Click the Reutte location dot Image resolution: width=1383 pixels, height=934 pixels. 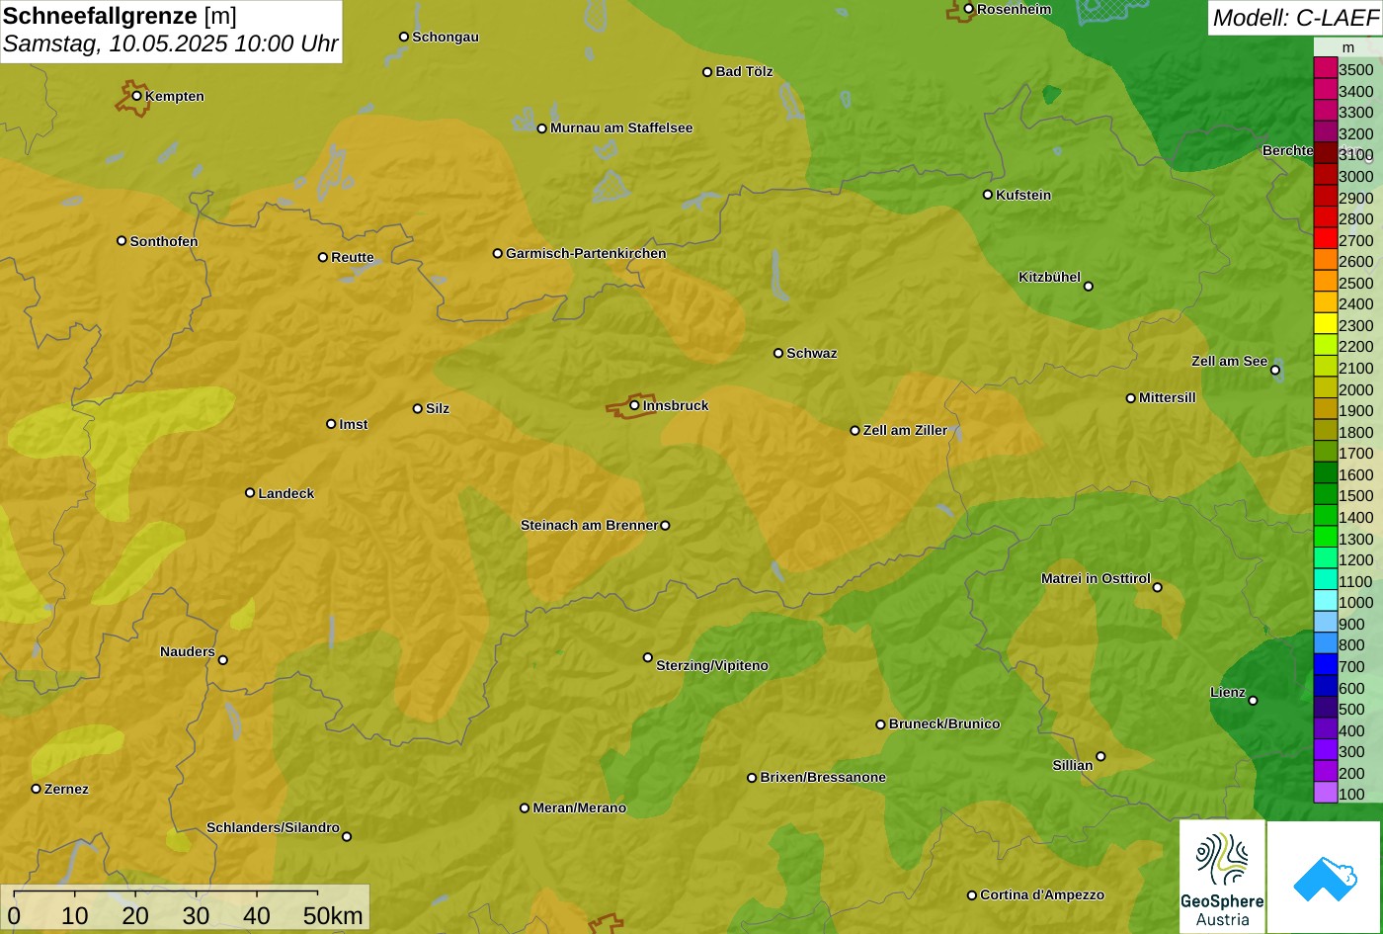(x=323, y=257)
